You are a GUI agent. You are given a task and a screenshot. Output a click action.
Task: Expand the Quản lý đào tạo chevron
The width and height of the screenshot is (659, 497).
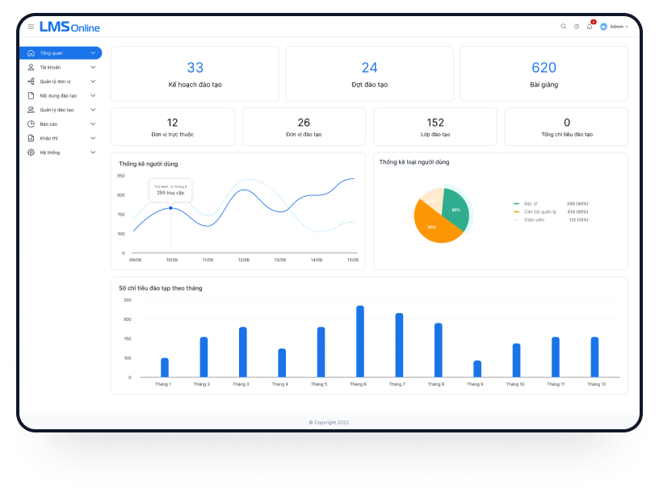point(93,110)
